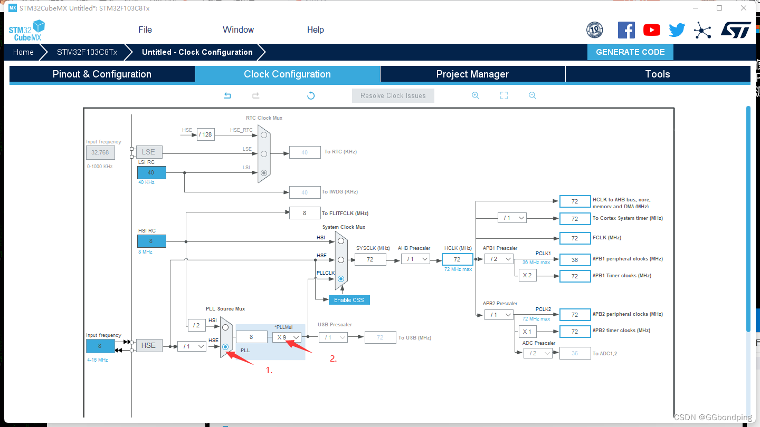760x427 pixels.
Task: Open the HSE /1 prescaler dropdown
Action: click(192, 346)
